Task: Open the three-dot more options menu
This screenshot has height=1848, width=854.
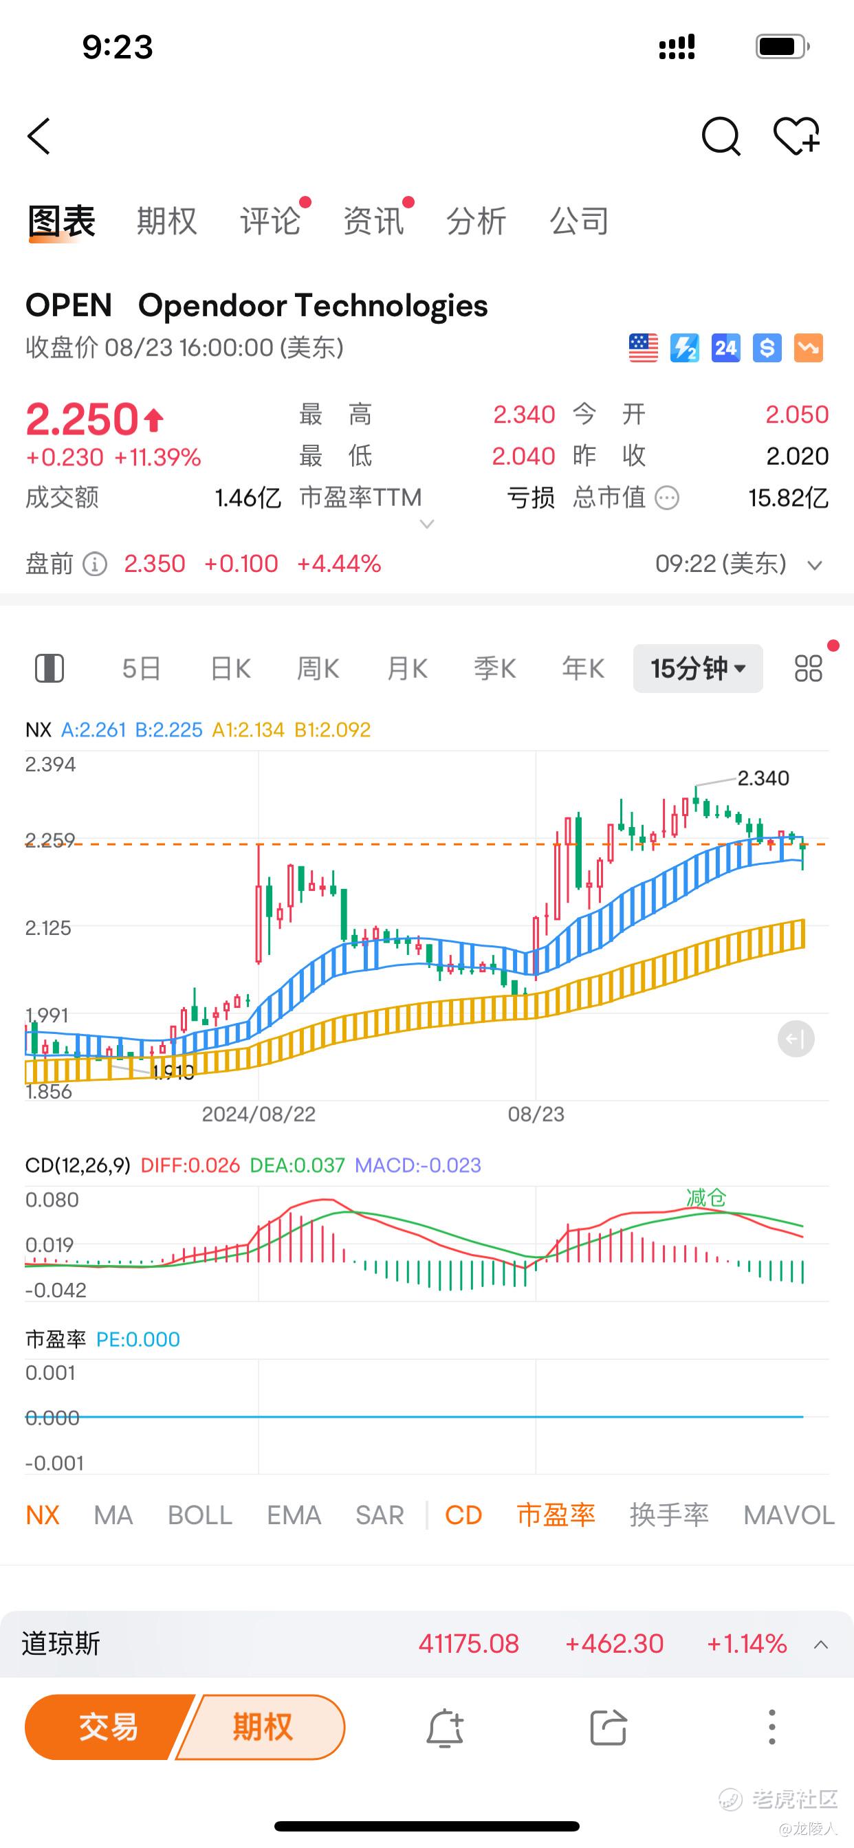Action: click(x=771, y=1728)
